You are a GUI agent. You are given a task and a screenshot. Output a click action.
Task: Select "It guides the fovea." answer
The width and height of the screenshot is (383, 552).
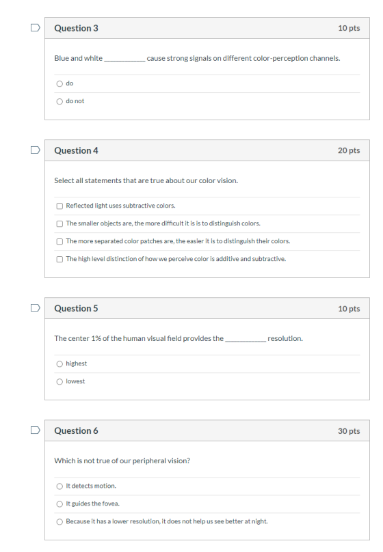pos(60,503)
